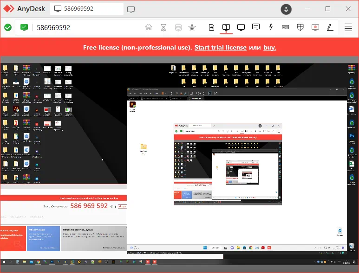Viewport: 359px width, 273px height.
Task: Open the actions lightning bolt menu
Action: click(271, 27)
